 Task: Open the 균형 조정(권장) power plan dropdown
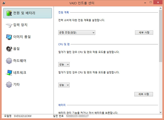pos(77,33)
